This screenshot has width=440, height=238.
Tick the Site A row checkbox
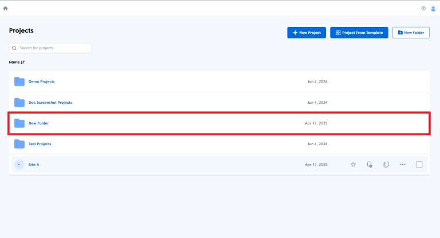419,165
